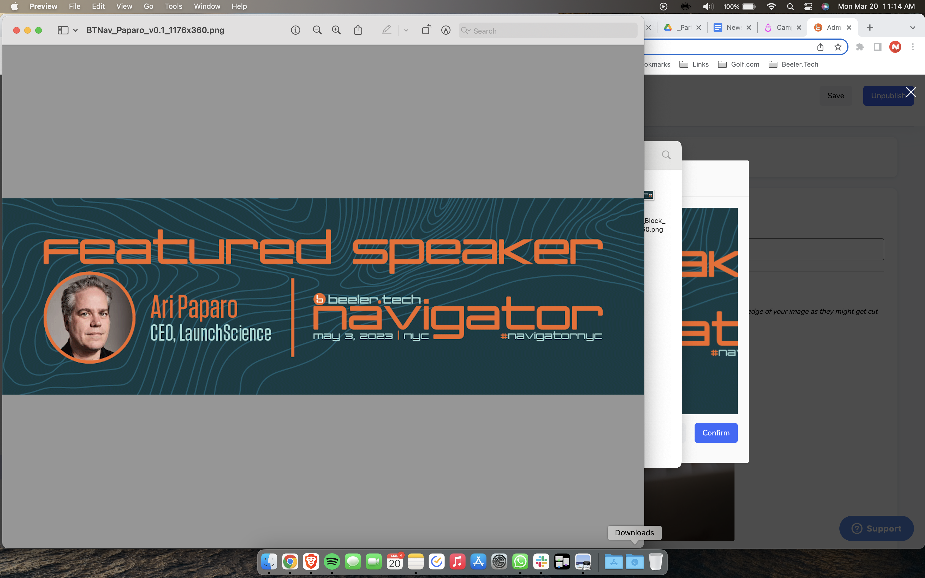Click the Share icon in Preview toolbar
The height and width of the screenshot is (578, 925).
358,30
